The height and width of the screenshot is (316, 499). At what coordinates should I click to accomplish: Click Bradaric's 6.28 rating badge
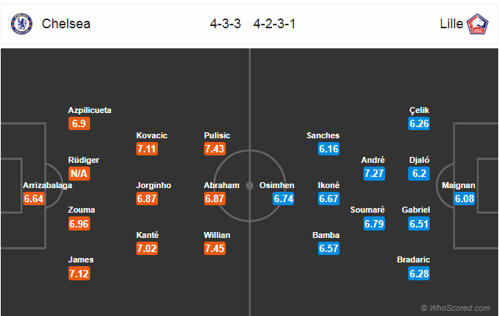419,274
